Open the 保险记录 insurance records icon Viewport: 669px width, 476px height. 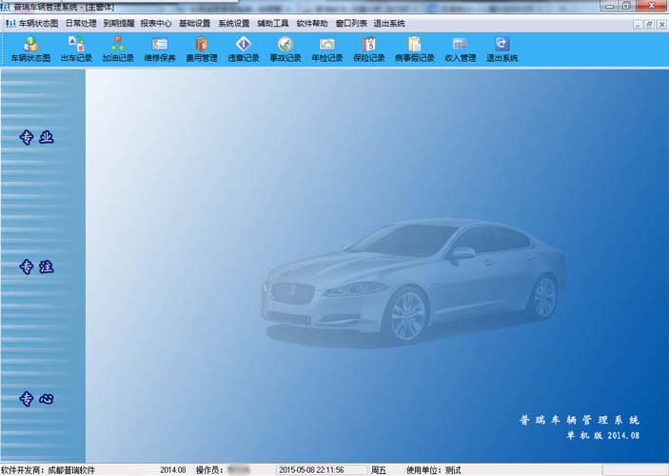pyautogui.click(x=369, y=49)
